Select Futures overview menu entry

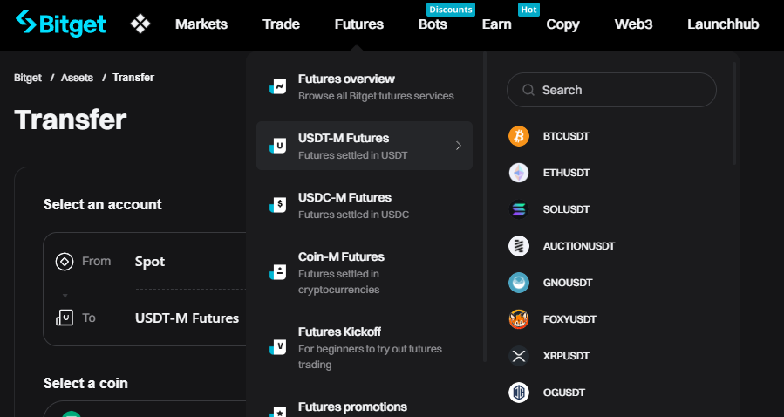tap(364, 86)
